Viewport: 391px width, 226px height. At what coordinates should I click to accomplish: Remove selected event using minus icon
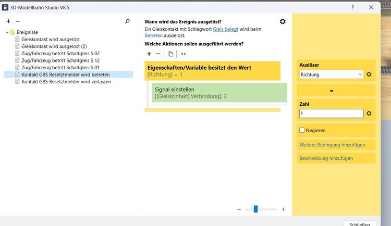(x=17, y=21)
